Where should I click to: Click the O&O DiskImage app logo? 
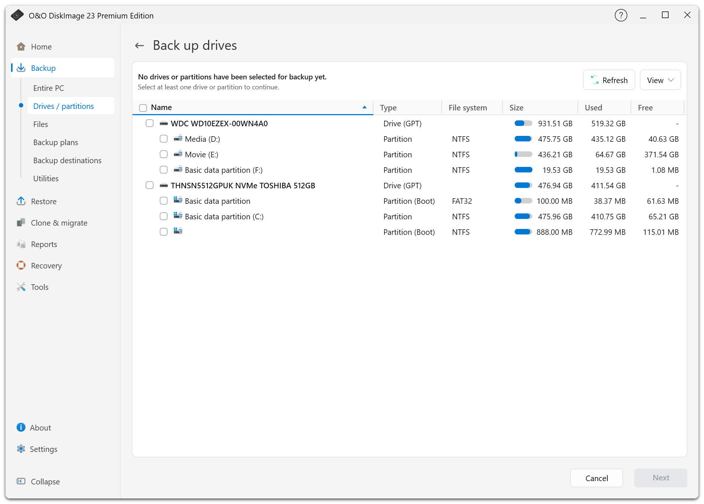tap(17, 16)
